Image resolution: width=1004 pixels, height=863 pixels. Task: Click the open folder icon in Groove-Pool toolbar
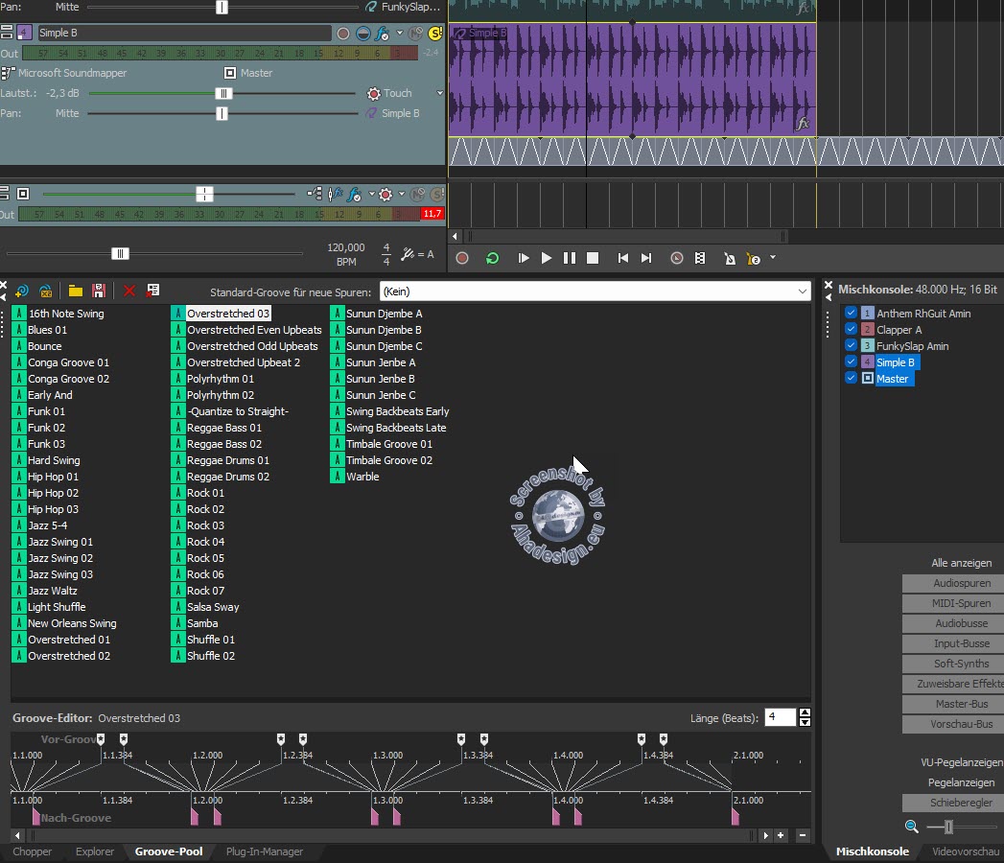pyautogui.click(x=76, y=292)
